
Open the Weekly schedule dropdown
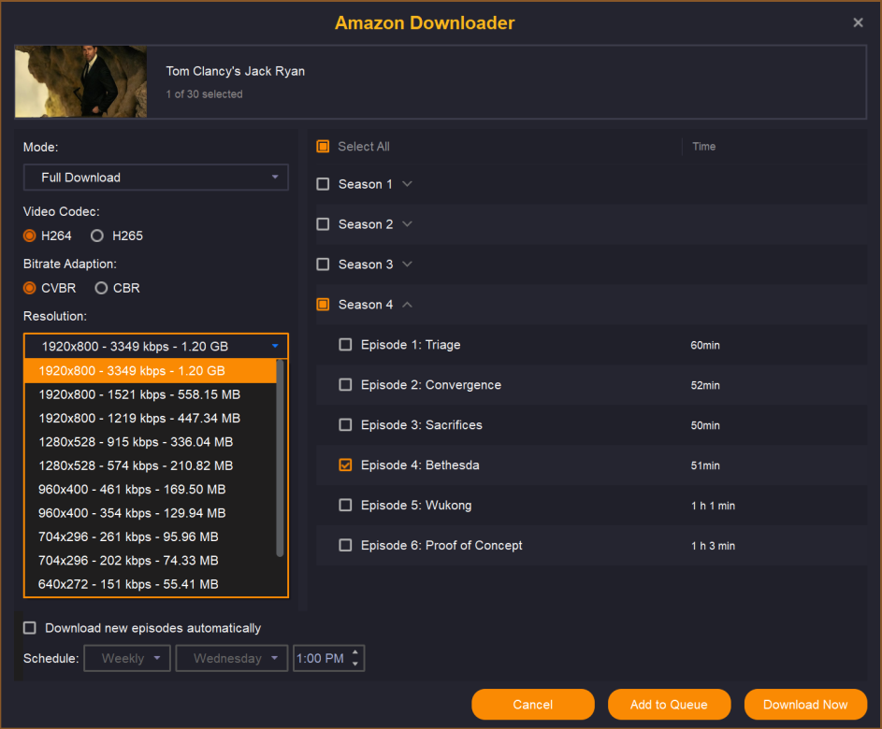(x=127, y=658)
